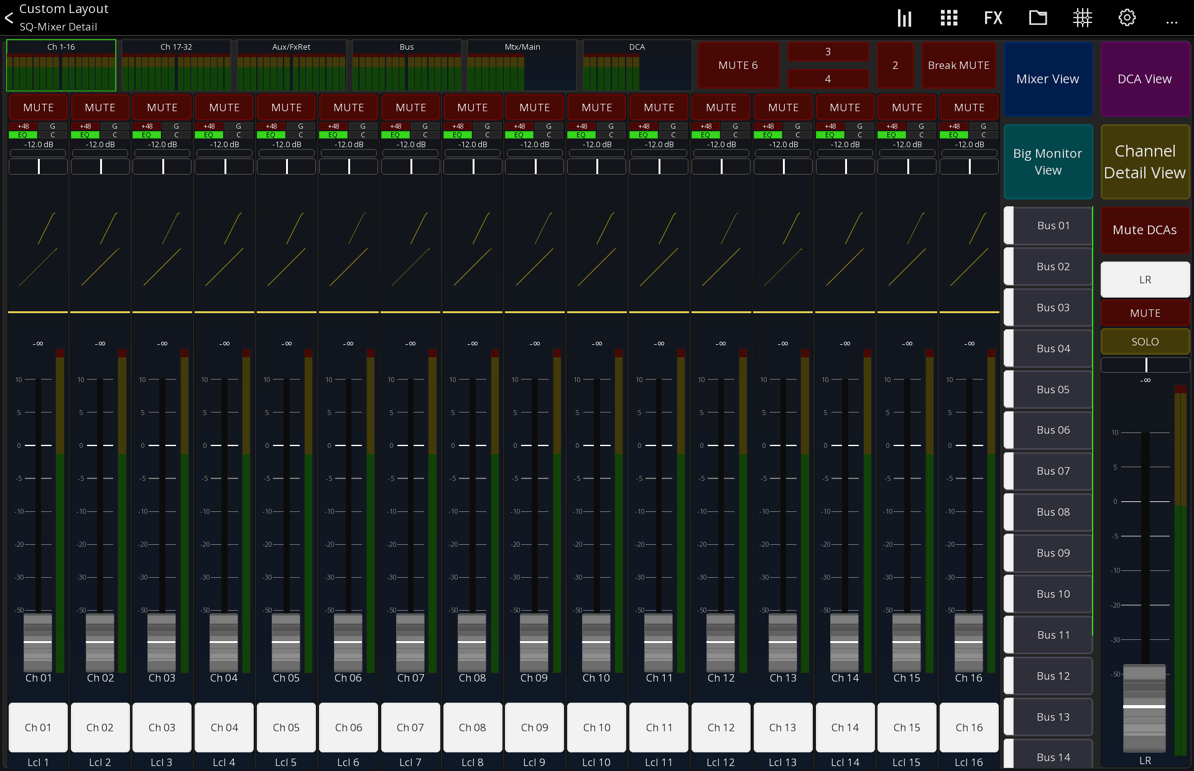Select Ch 04 channel name button
Screen dimensions: 1194x771
tap(224, 728)
